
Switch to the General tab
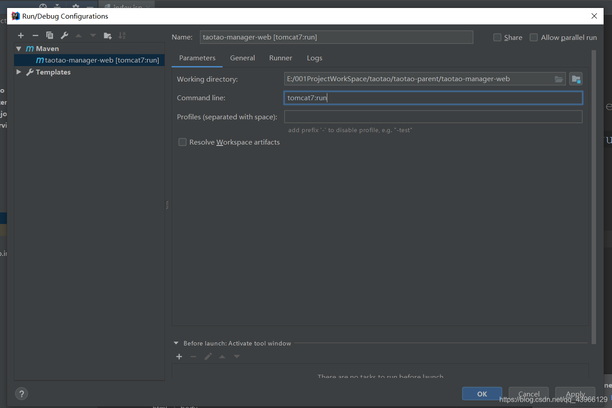coord(243,58)
